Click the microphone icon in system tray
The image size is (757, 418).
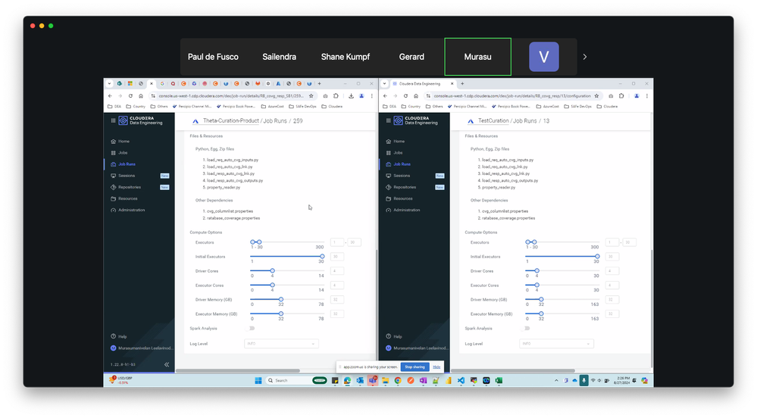tap(583, 380)
